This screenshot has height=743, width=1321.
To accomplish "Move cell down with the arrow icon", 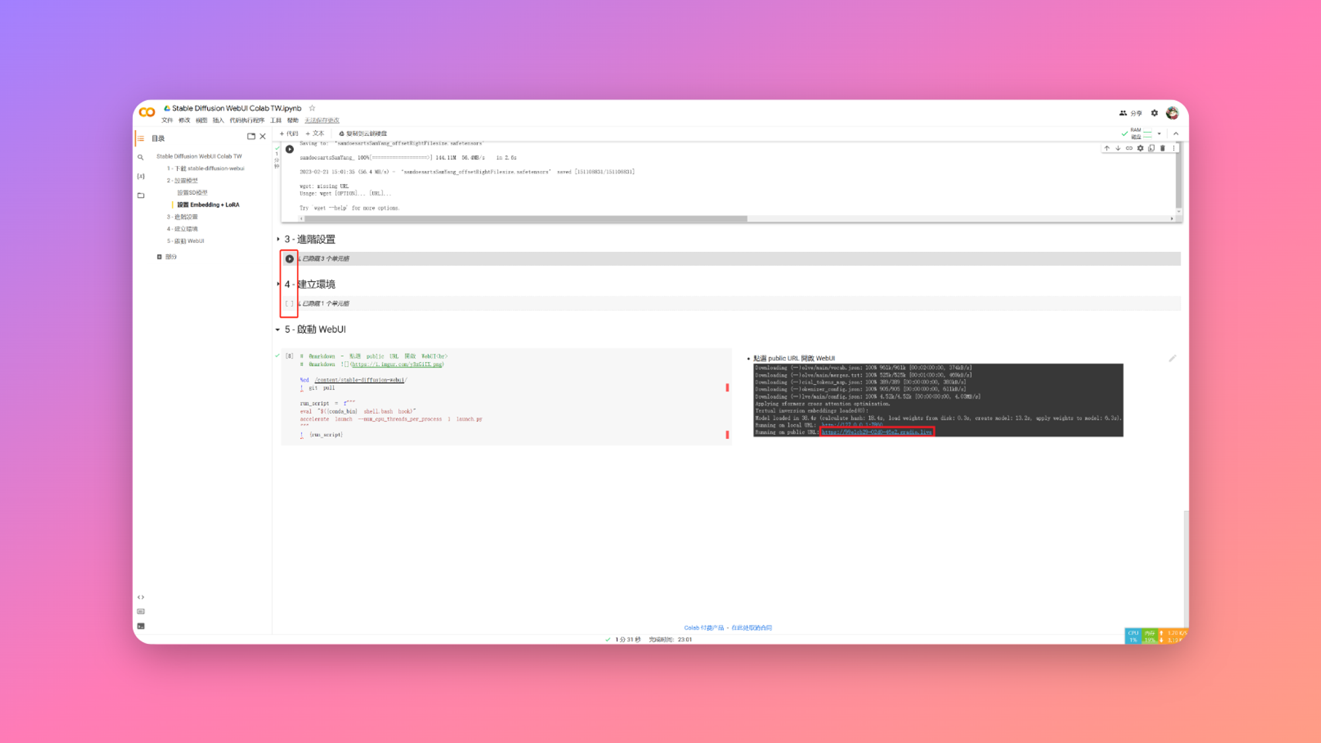I will click(1118, 148).
